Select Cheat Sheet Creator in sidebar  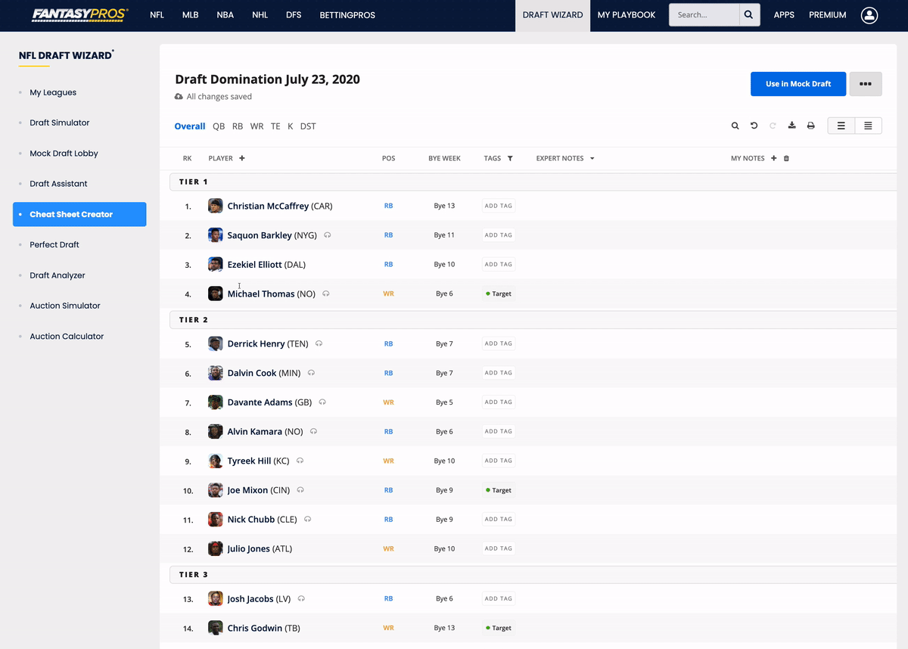(x=79, y=214)
